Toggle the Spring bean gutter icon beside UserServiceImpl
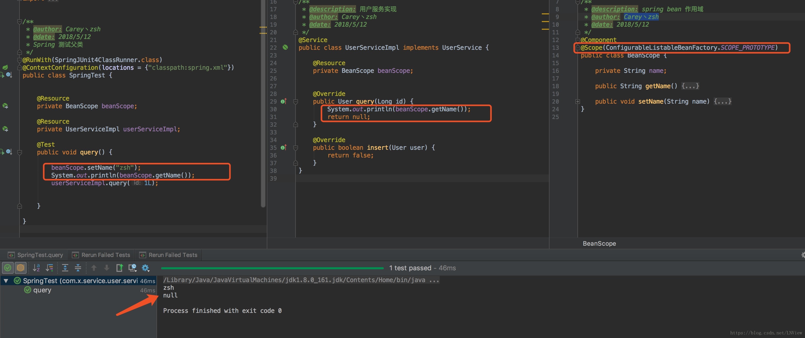The width and height of the screenshot is (805, 338). (x=285, y=47)
